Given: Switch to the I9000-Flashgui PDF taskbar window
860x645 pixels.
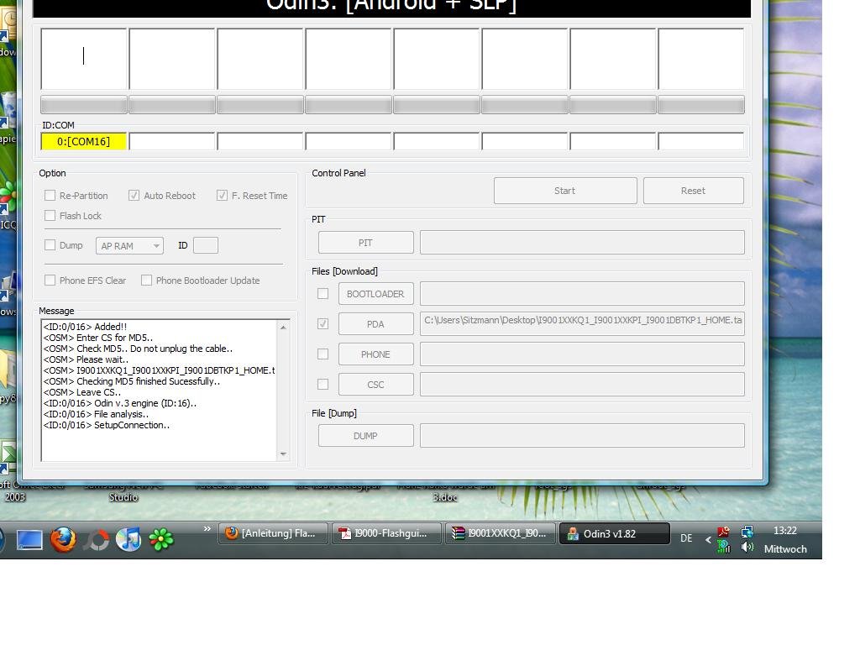Looking at the screenshot, I should point(386,533).
